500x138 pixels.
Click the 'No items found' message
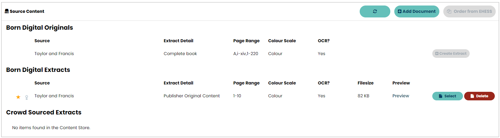tap(51, 128)
